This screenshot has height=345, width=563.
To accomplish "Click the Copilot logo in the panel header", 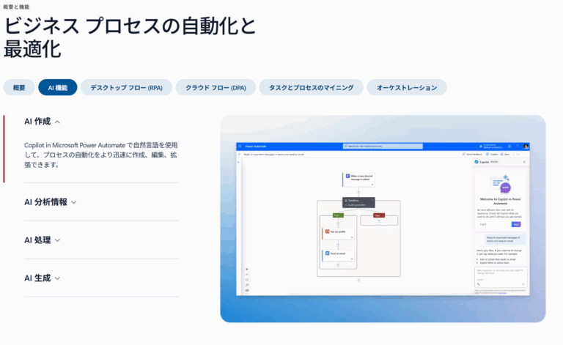I will pos(476,162).
